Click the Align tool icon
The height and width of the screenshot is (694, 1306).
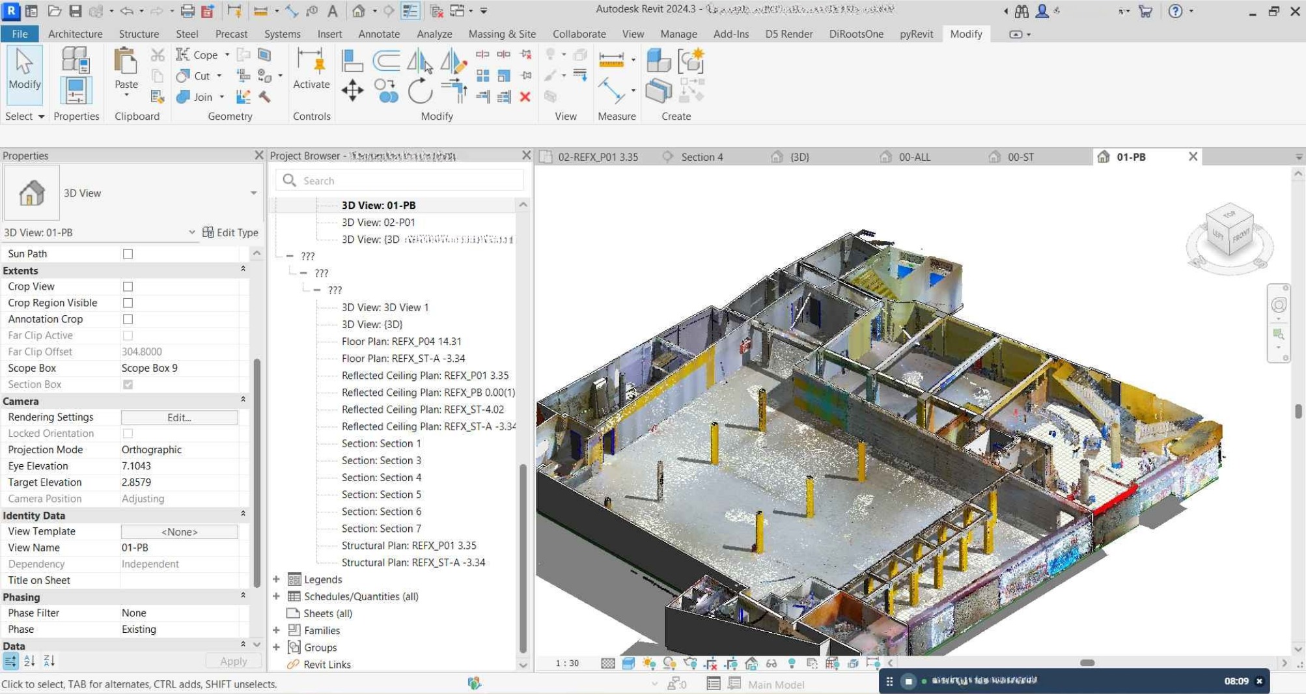click(x=352, y=61)
